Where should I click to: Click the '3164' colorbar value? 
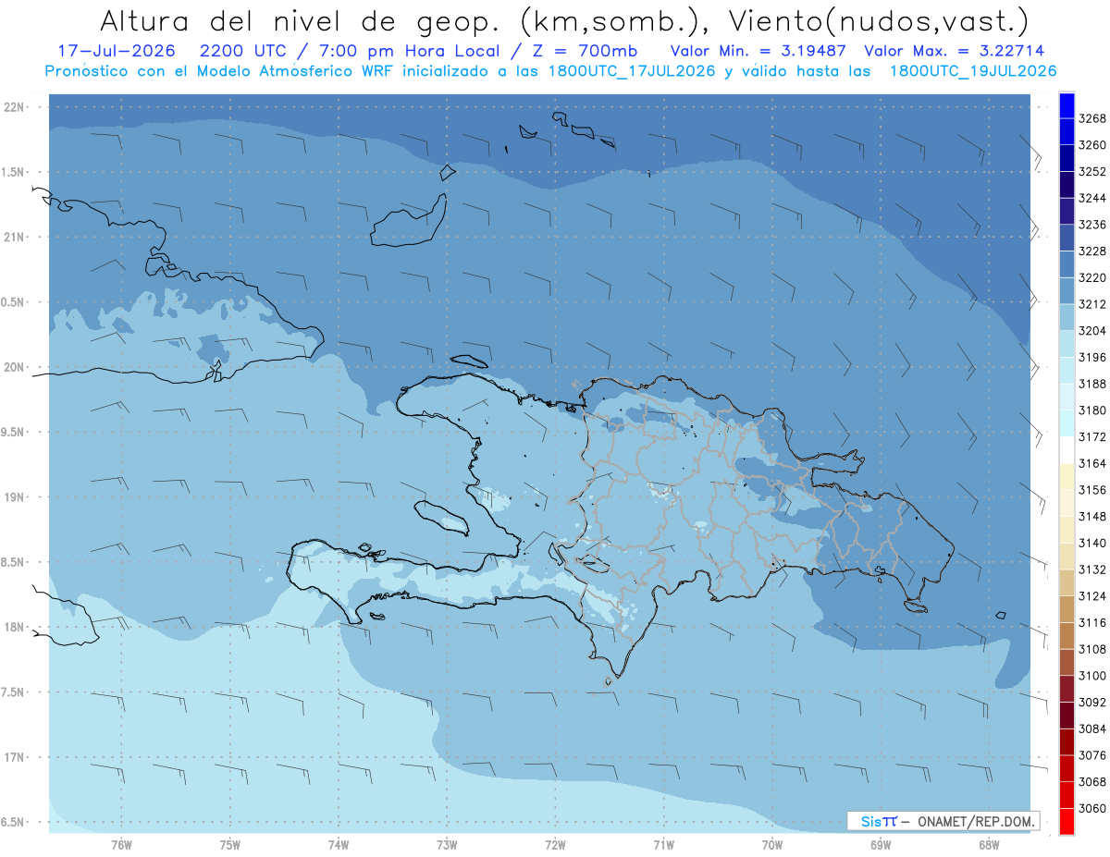click(x=1092, y=463)
